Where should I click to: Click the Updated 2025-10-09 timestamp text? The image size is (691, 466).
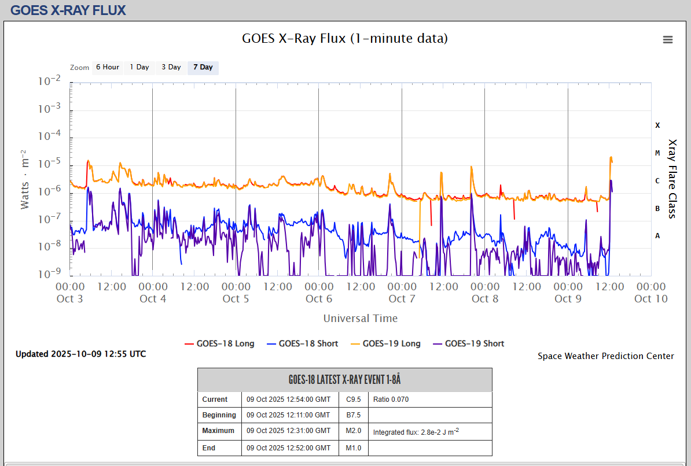(80, 354)
